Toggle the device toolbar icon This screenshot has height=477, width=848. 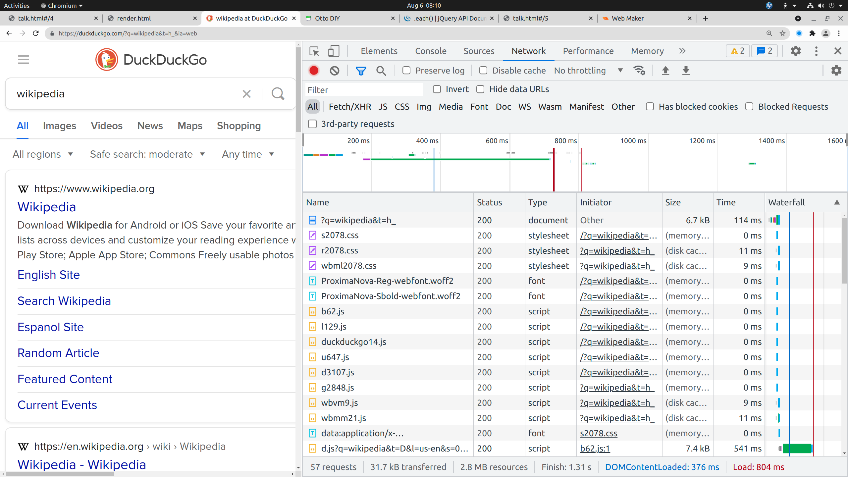point(334,51)
